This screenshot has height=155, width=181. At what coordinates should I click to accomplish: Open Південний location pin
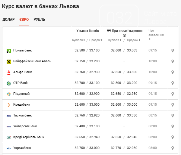point(173,94)
